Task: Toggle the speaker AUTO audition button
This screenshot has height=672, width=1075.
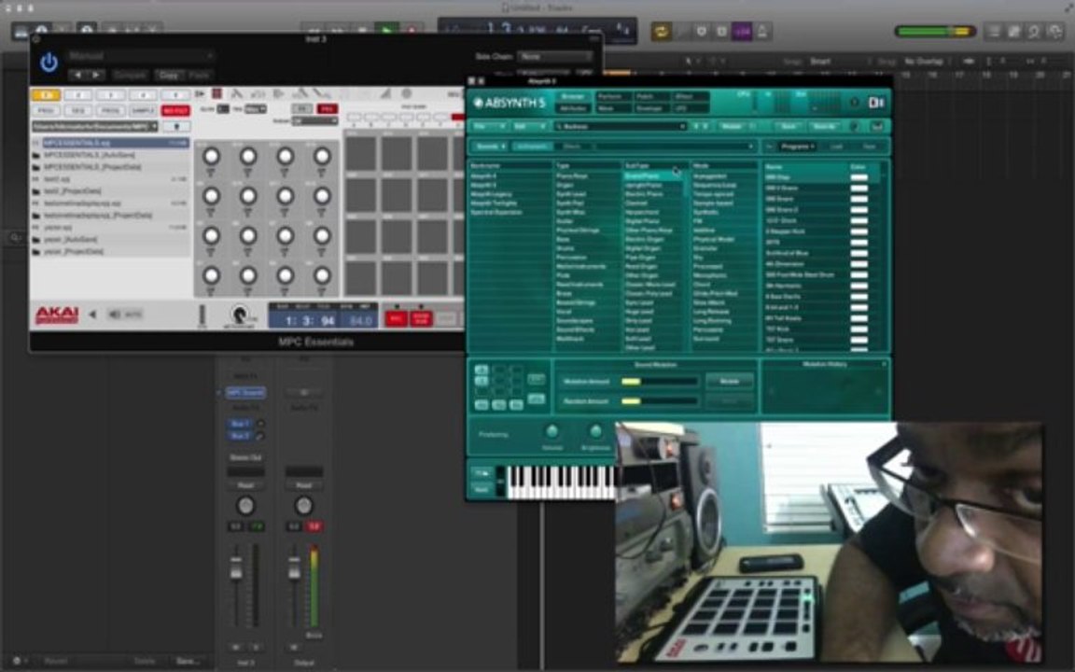Action: click(x=125, y=314)
